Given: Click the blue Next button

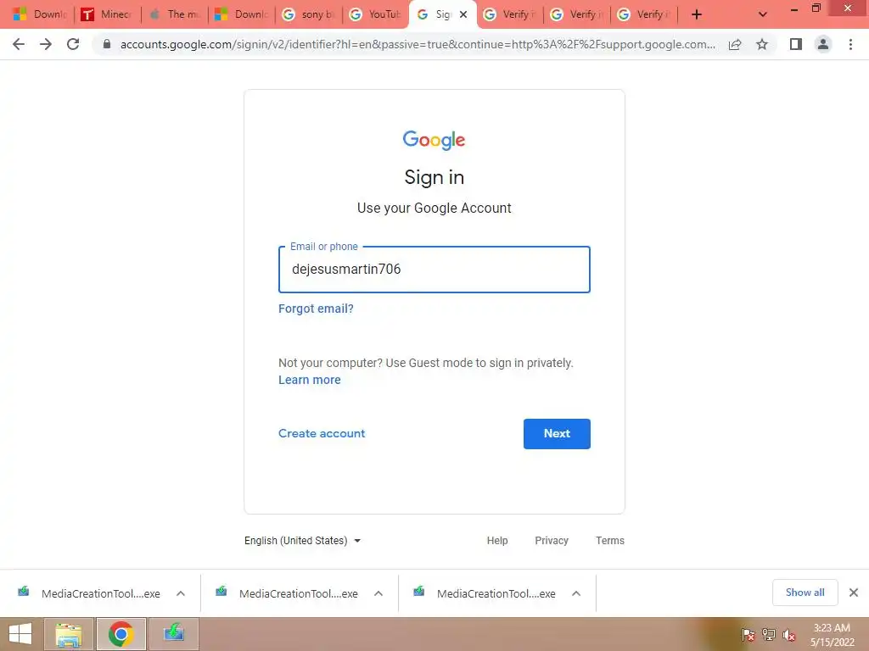Looking at the screenshot, I should [557, 433].
